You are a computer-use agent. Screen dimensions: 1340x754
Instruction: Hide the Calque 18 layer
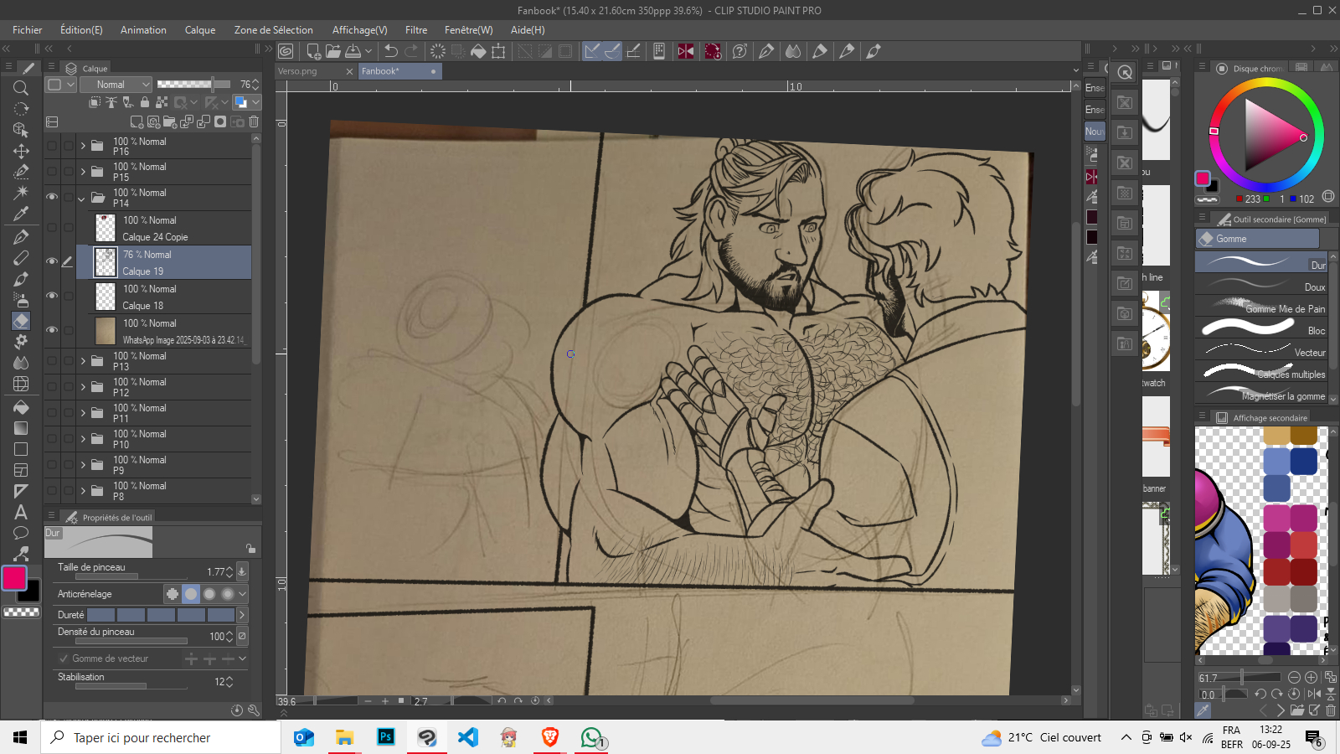(52, 296)
